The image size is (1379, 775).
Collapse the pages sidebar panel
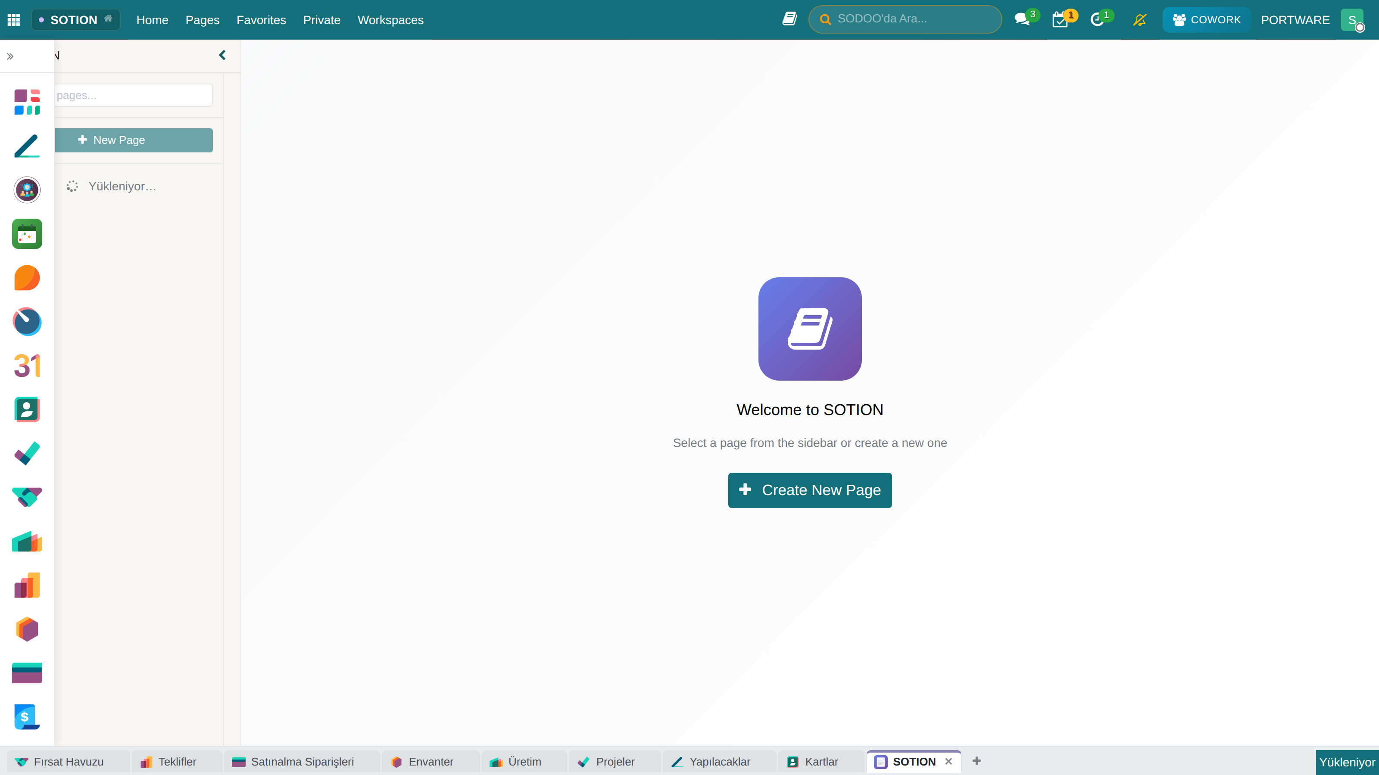pos(222,55)
